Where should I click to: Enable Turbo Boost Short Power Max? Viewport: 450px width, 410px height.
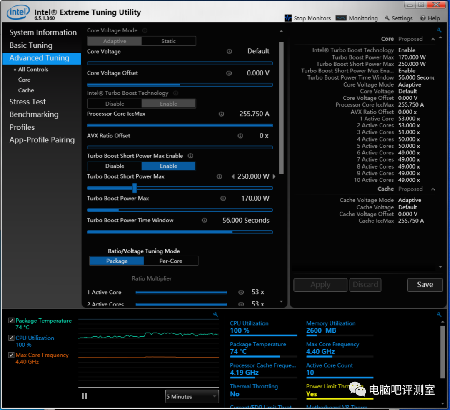pyautogui.click(x=168, y=166)
